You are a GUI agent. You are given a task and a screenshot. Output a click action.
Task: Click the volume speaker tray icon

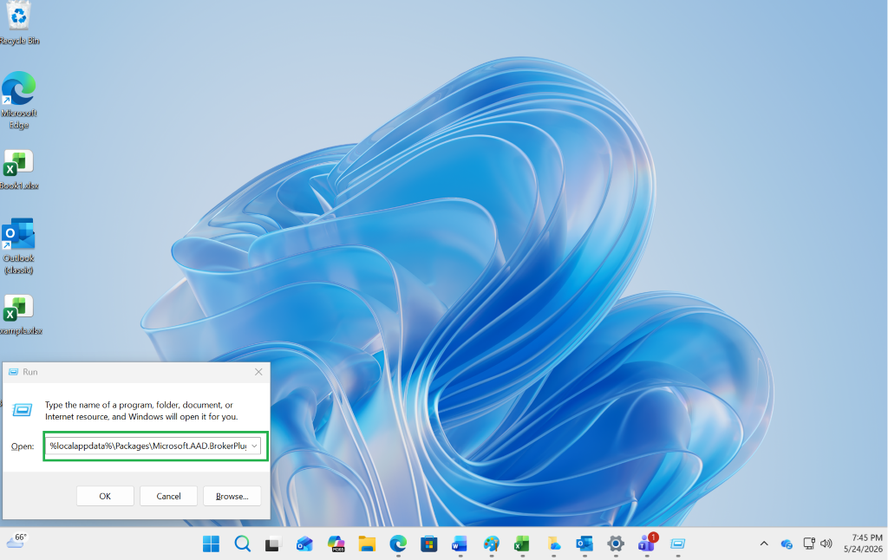(826, 544)
